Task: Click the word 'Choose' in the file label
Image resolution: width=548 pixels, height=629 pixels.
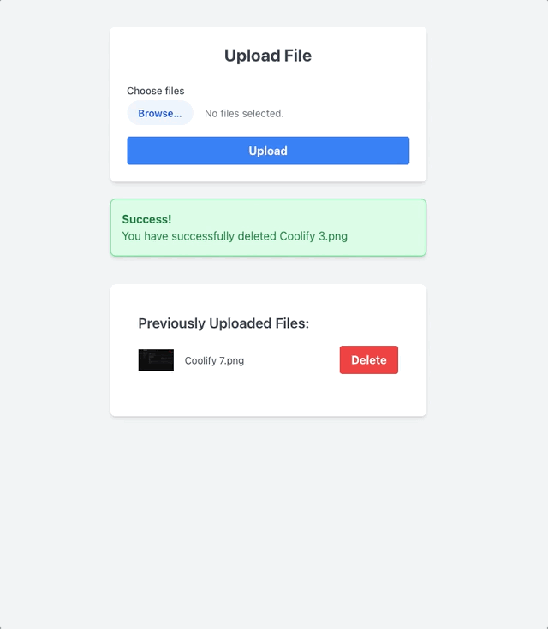Action: point(143,91)
